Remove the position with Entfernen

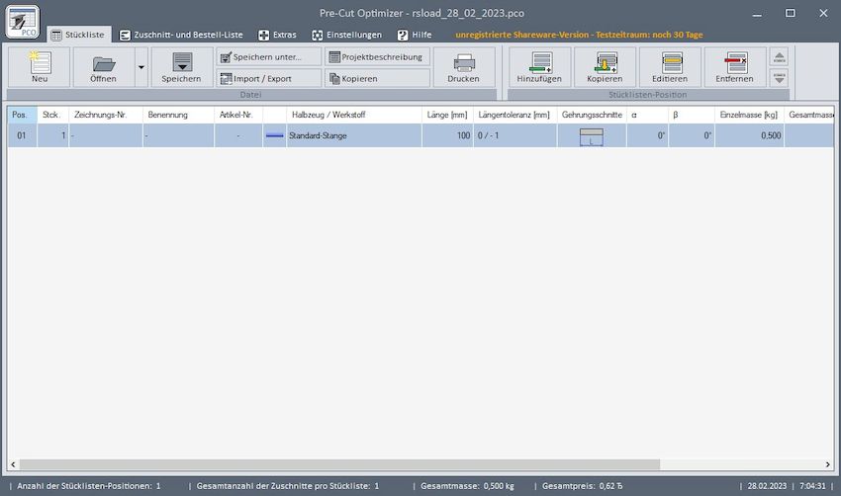tap(735, 67)
